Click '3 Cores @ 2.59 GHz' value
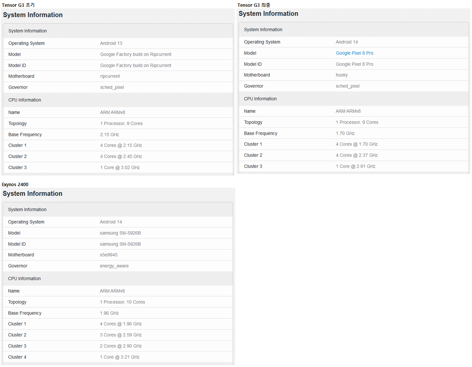The width and height of the screenshot is (472, 367). coord(120,335)
